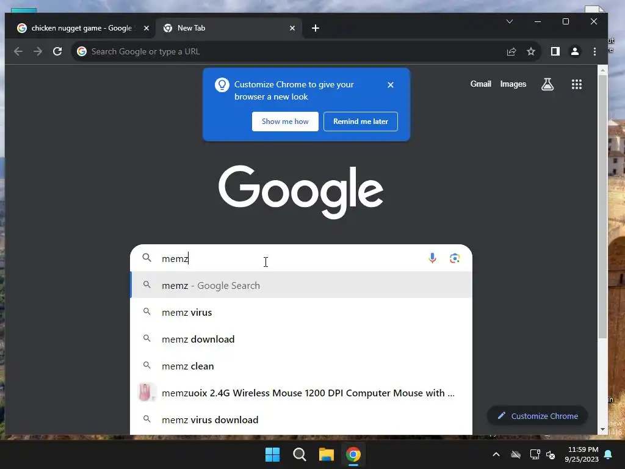Image resolution: width=625 pixels, height=469 pixels.
Task: Open taskbar Search
Action: 299,454
